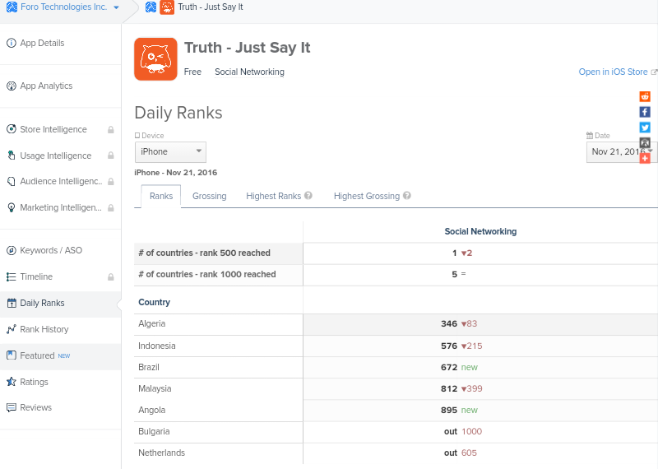Click the lock icon next to Store Intelligence

pyautogui.click(x=110, y=130)
